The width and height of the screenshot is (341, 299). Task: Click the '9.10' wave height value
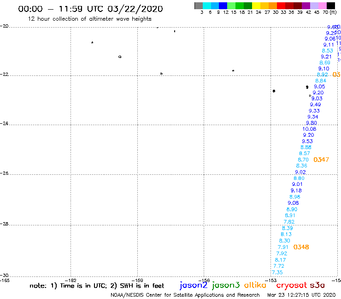point(323,69)
